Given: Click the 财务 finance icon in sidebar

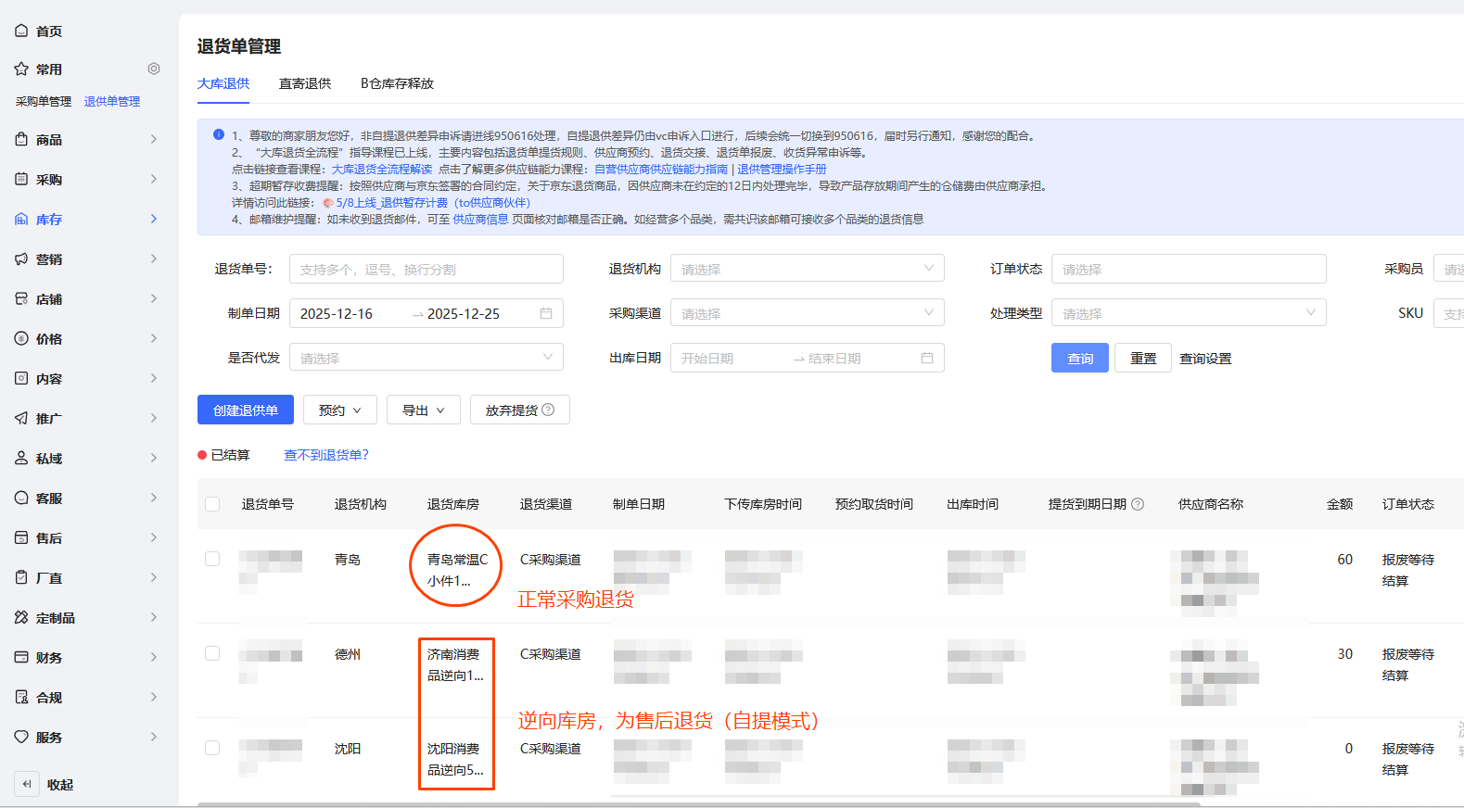Looking at the screenshot, I should point(21,657).
